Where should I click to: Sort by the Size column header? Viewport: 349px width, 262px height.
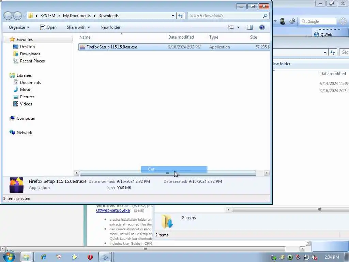[x=259, y=37]
